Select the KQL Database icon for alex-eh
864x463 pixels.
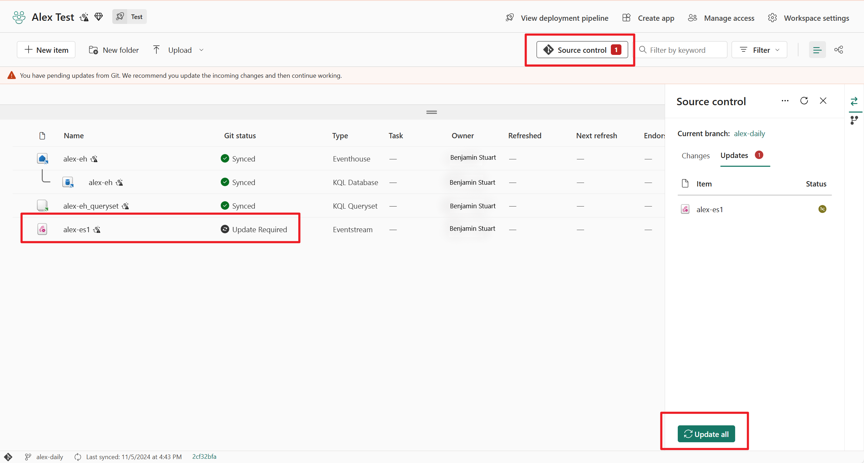point(68,182)
